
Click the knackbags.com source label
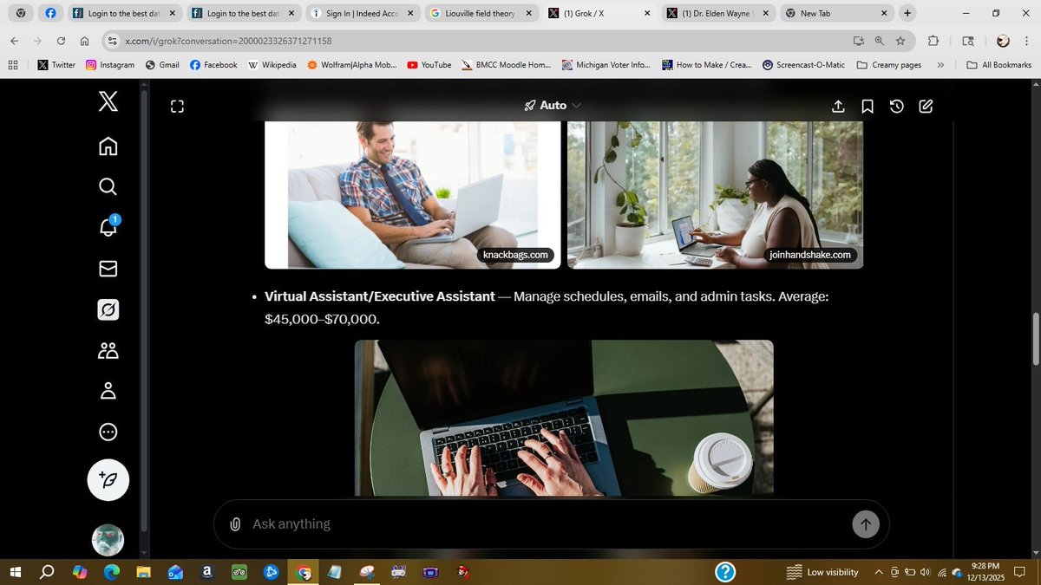[515, 255]
